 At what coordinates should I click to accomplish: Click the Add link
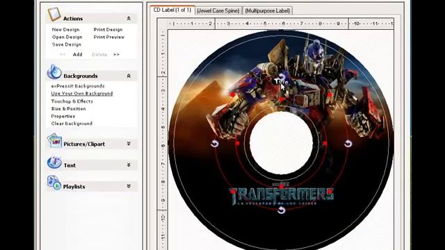[77, 54]
